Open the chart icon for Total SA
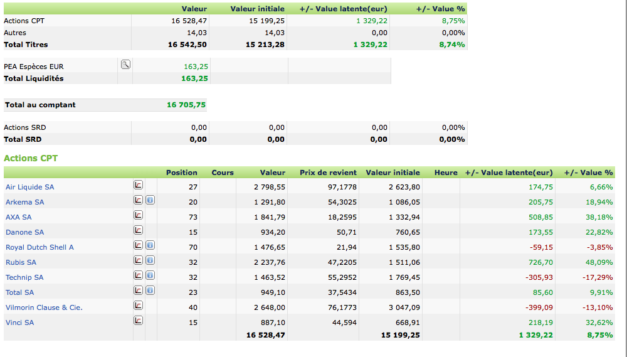This screenshot has height=357, width=627. click(x=138, y=290)
